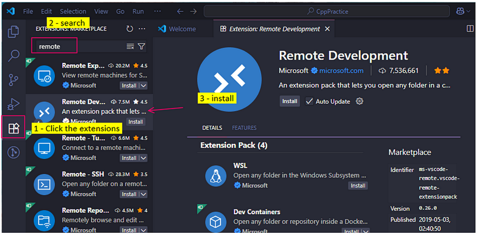Open the Extensions view icon
This screenshot has width=478, height=235.
point(13,129)
